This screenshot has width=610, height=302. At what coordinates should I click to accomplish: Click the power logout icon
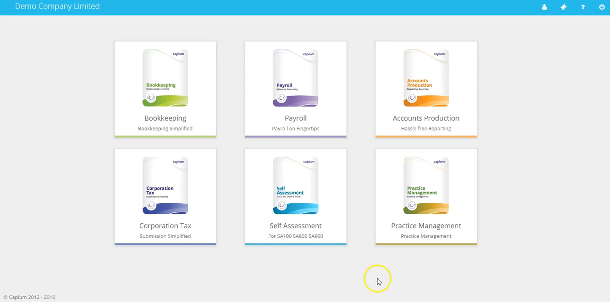pyautogui.click(x=602, y=7)
